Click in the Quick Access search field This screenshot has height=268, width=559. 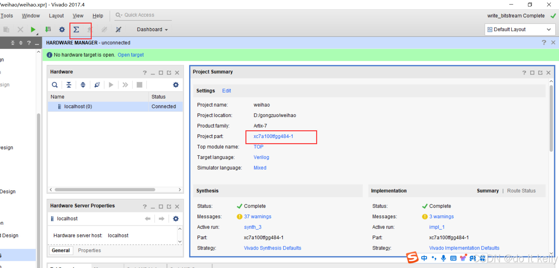click(x=143, y=15)
